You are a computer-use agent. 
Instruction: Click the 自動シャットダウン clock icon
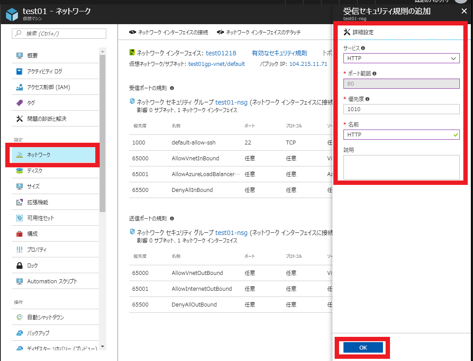[19, 317]
